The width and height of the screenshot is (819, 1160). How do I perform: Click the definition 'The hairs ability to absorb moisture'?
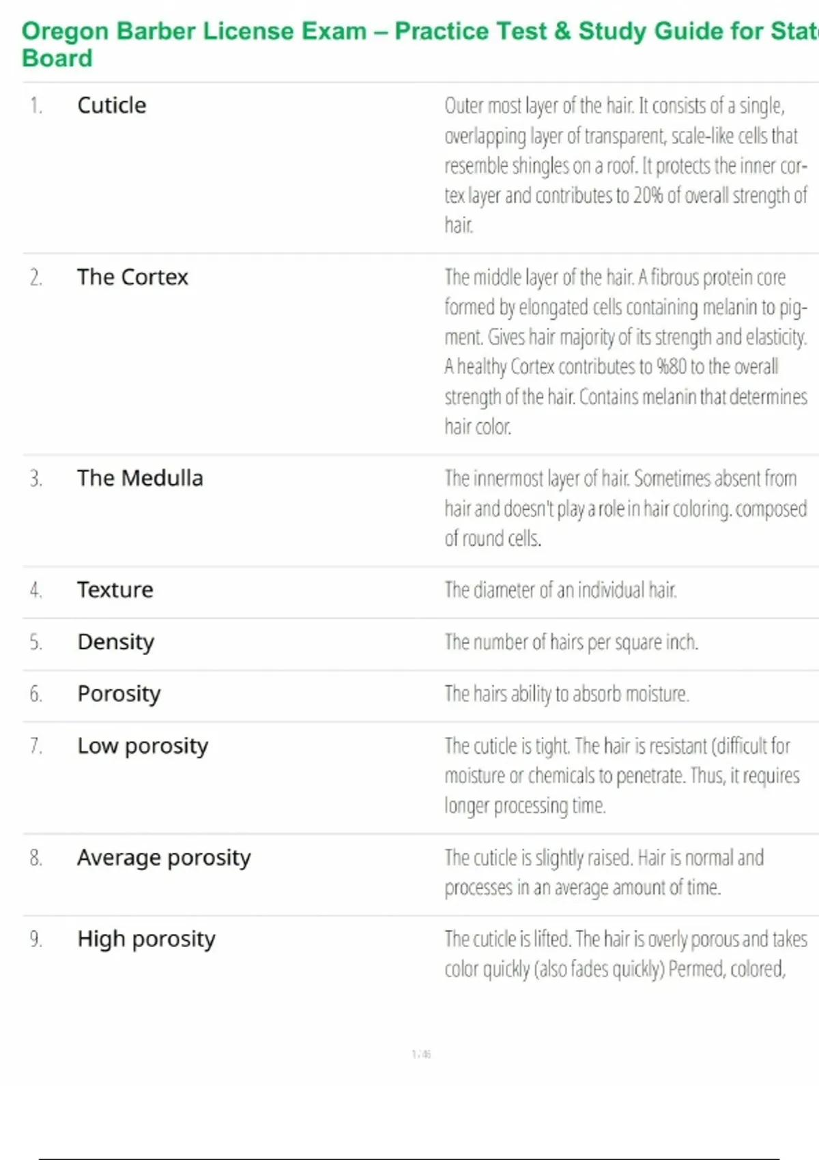click(566, 694)
